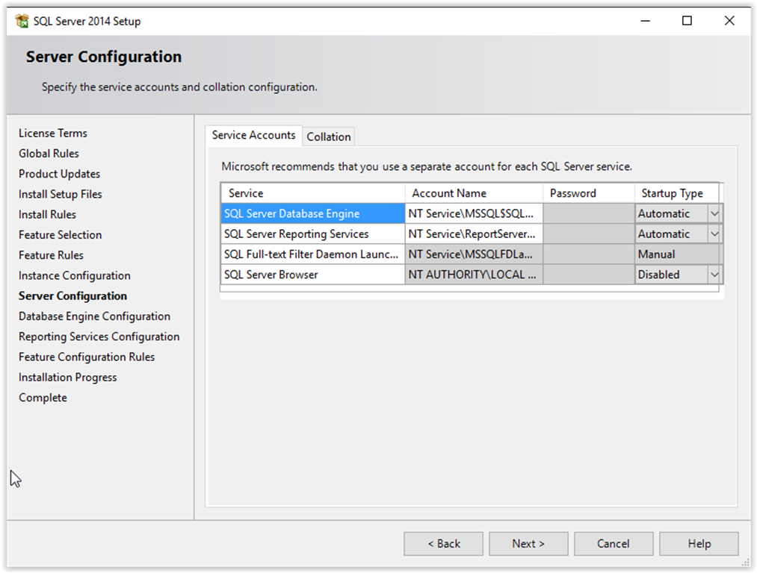Click the Password column header

click(x=589, y=193)
